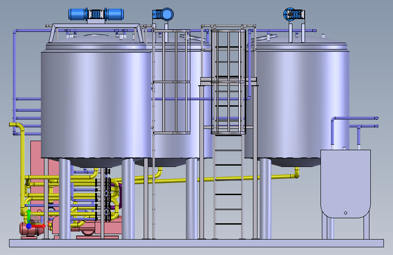Select the support leg under the right tank

click(x=266, y=199)
